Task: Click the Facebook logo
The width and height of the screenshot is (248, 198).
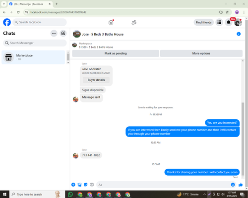Action: coord(7,22)
